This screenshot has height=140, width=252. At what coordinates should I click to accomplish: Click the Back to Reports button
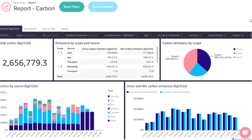click(x=103, y=7)
